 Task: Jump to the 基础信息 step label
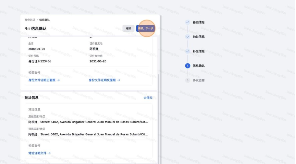click(199, 22)
